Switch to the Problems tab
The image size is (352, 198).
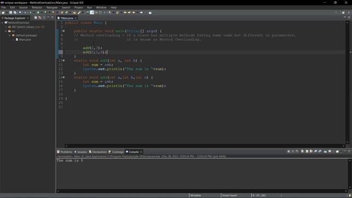coord(64,152)
